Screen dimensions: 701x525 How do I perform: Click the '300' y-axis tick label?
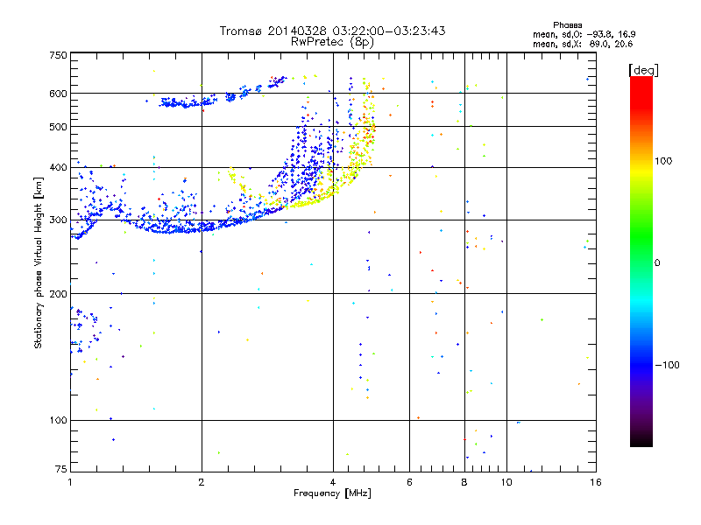tap(58, 220)
